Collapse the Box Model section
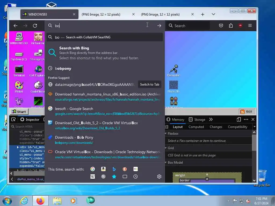This screenshot has width=275, height=206. coord(166,163)
